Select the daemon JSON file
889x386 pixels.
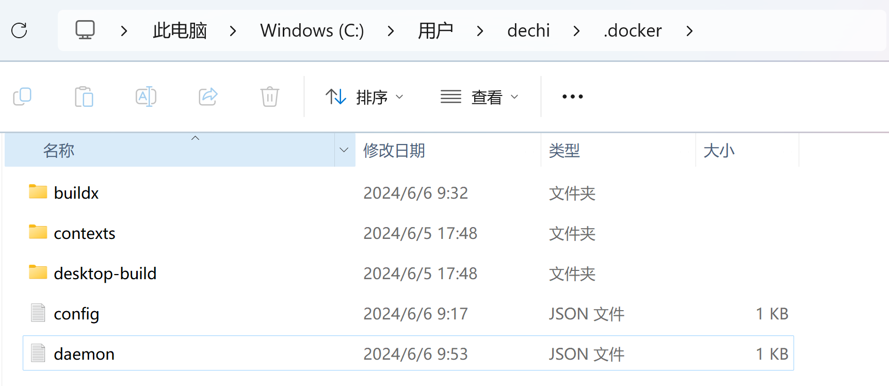pyautogui.click(x=84, y=354)
